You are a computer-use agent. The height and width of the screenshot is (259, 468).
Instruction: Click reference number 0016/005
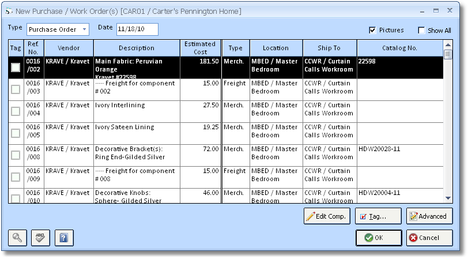point(33,131)
